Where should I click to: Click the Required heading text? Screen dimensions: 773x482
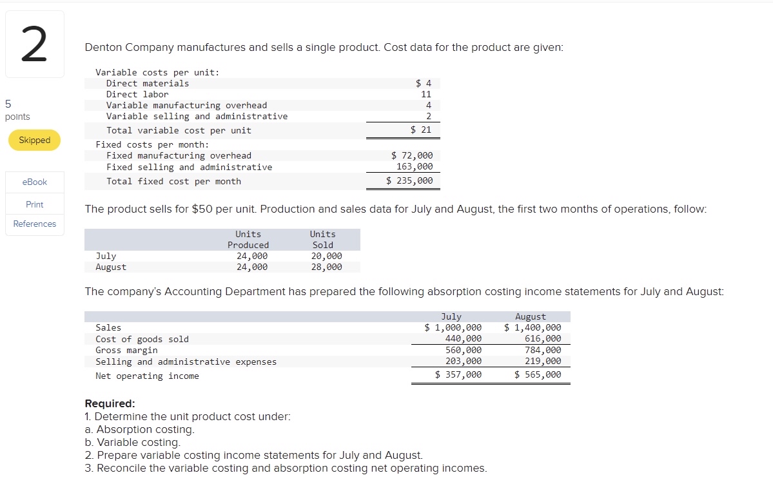point(110,403)
